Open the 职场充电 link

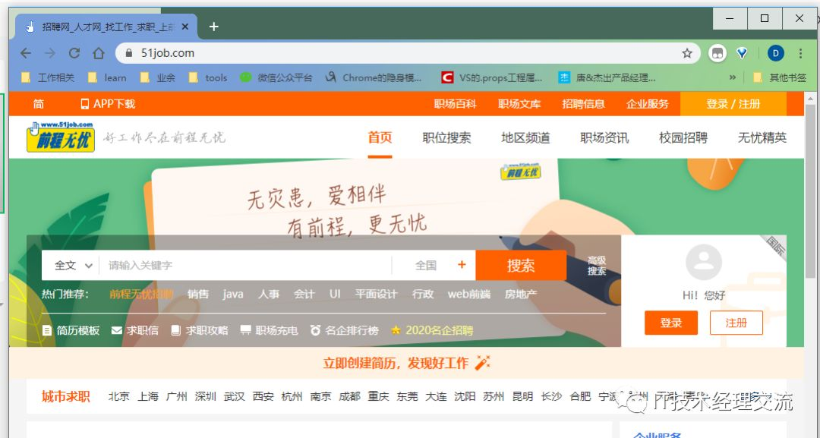[x=269, y=330]
